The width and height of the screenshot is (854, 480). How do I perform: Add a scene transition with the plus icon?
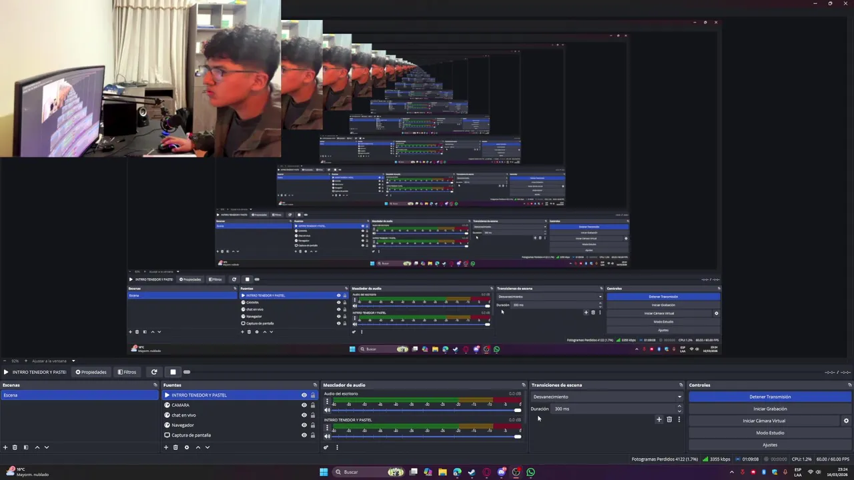(659, 419)
